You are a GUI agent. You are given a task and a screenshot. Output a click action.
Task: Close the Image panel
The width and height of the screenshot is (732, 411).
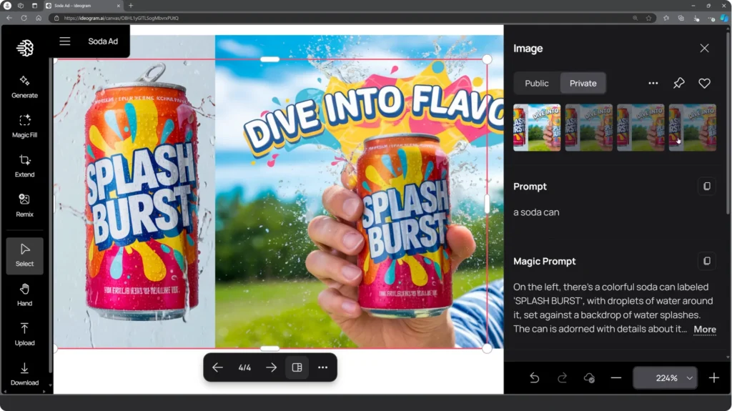coord(704,48)
